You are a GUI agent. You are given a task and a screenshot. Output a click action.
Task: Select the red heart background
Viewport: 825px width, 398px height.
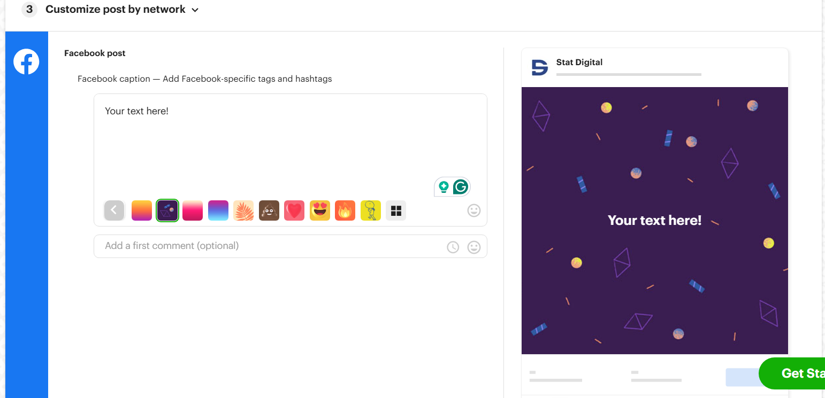pos(294,210)
